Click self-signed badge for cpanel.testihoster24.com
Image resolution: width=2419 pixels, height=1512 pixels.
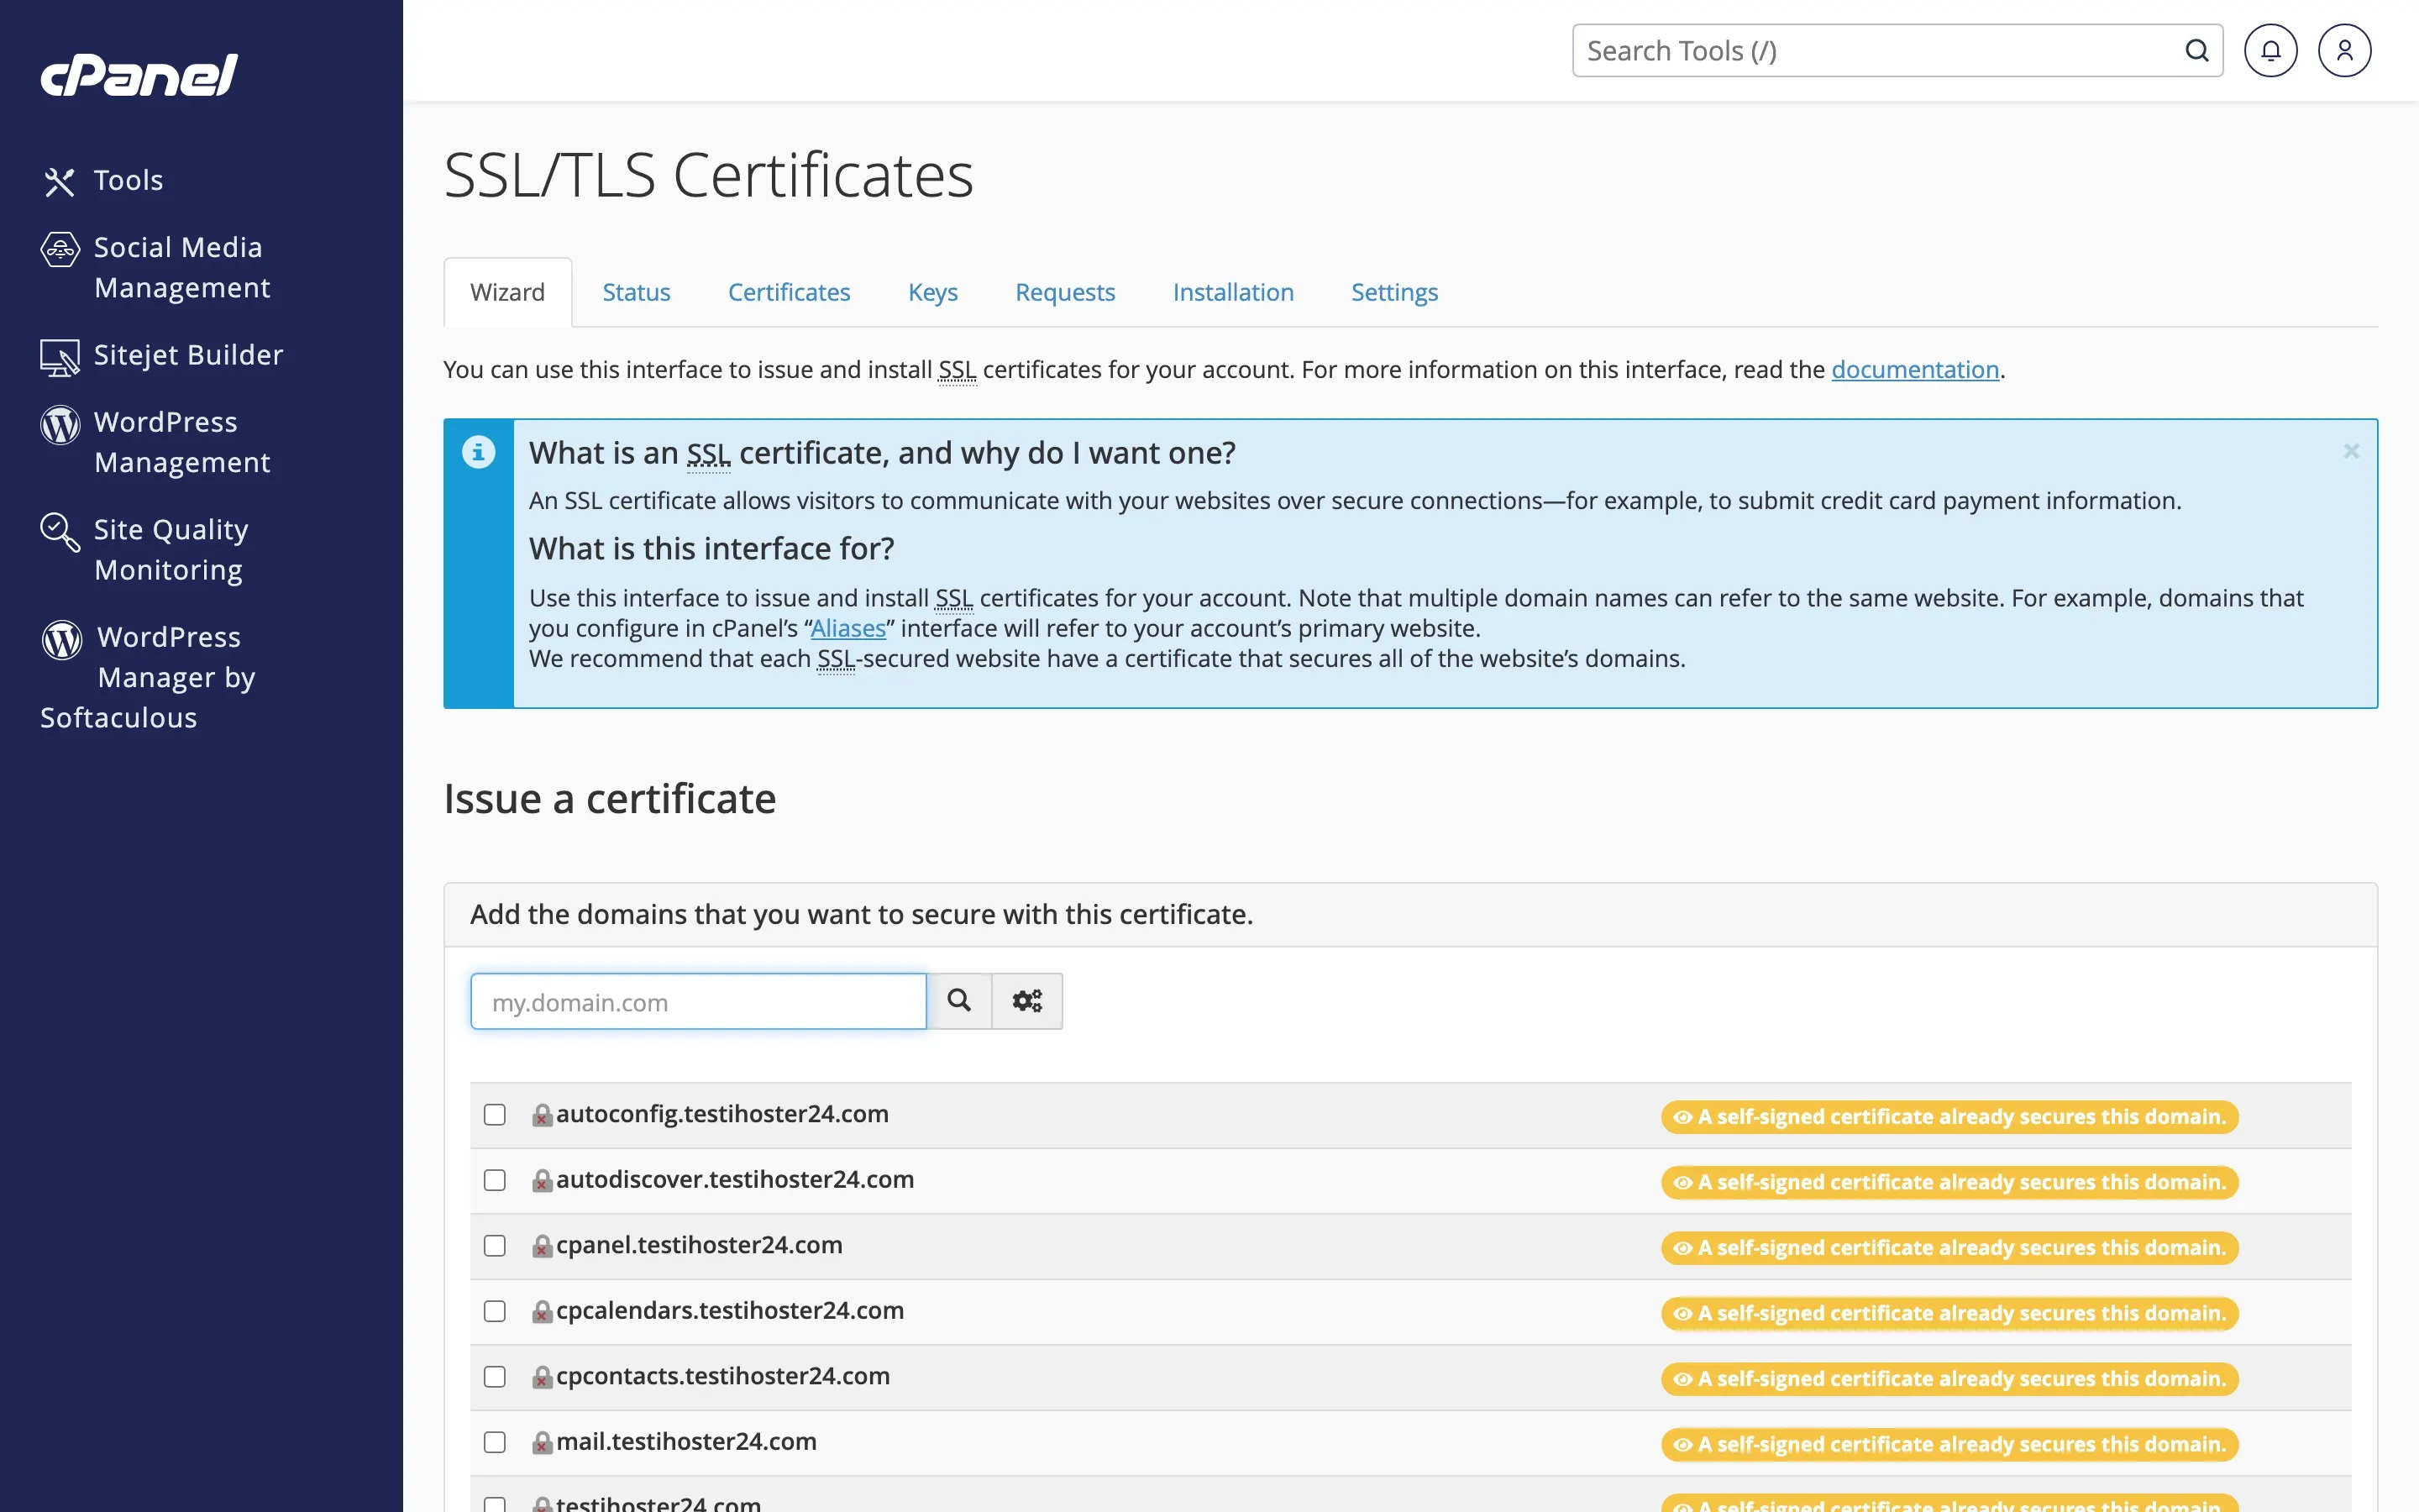[x=1949, y=1248]
